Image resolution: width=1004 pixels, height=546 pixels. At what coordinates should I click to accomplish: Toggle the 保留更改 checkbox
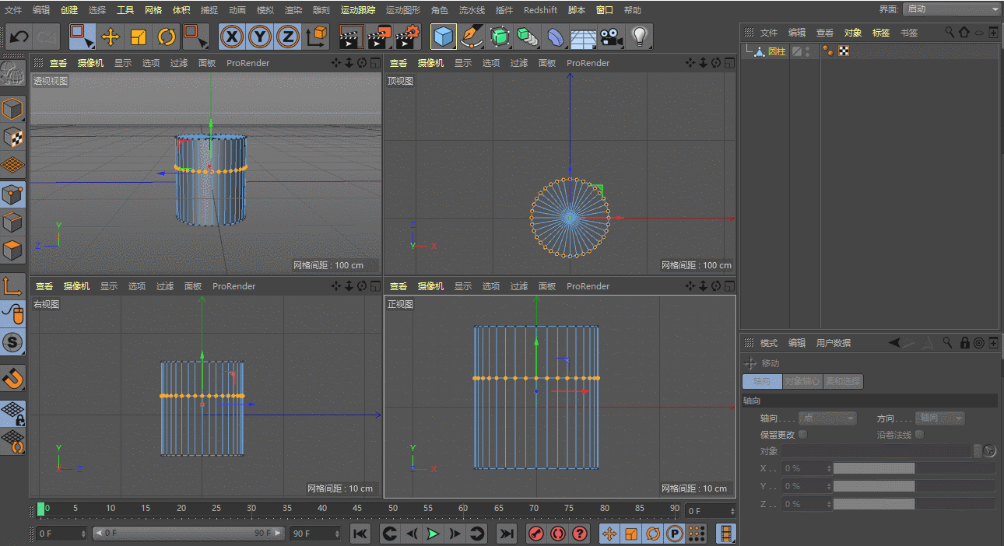[x=802, y=435]
